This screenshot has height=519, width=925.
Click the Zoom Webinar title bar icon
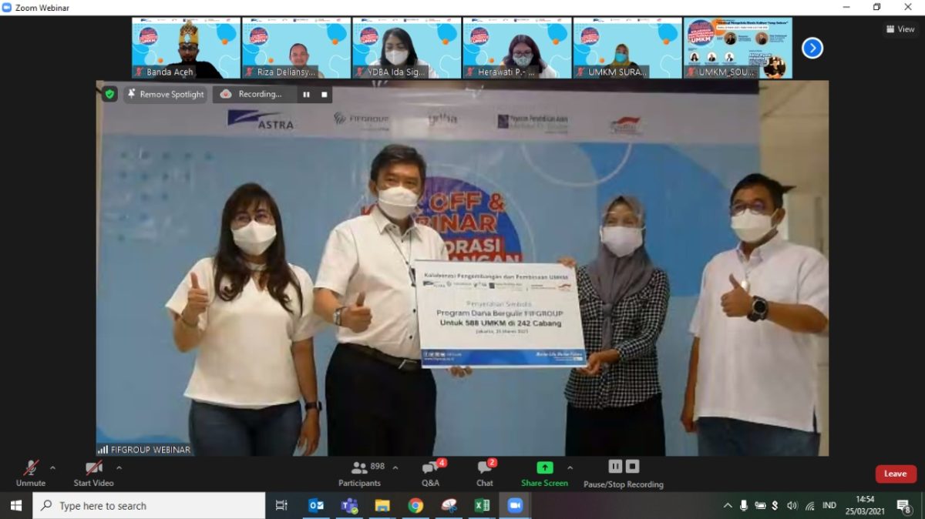point(7,8)
